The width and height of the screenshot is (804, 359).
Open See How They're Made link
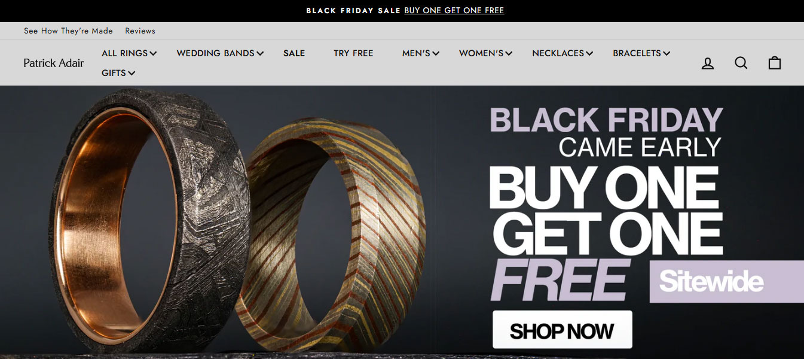point(68,31)
